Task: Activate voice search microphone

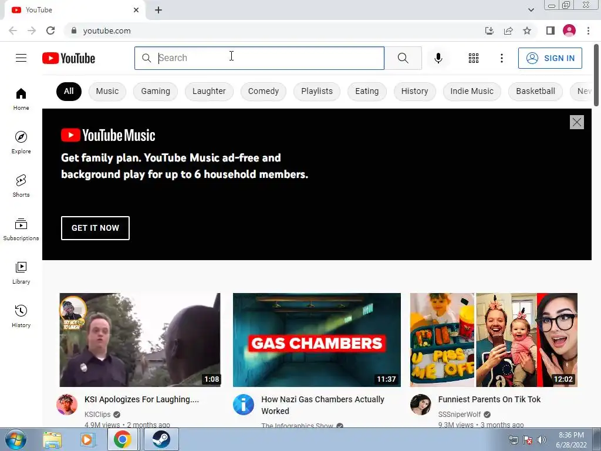Action: pos(438,58)
